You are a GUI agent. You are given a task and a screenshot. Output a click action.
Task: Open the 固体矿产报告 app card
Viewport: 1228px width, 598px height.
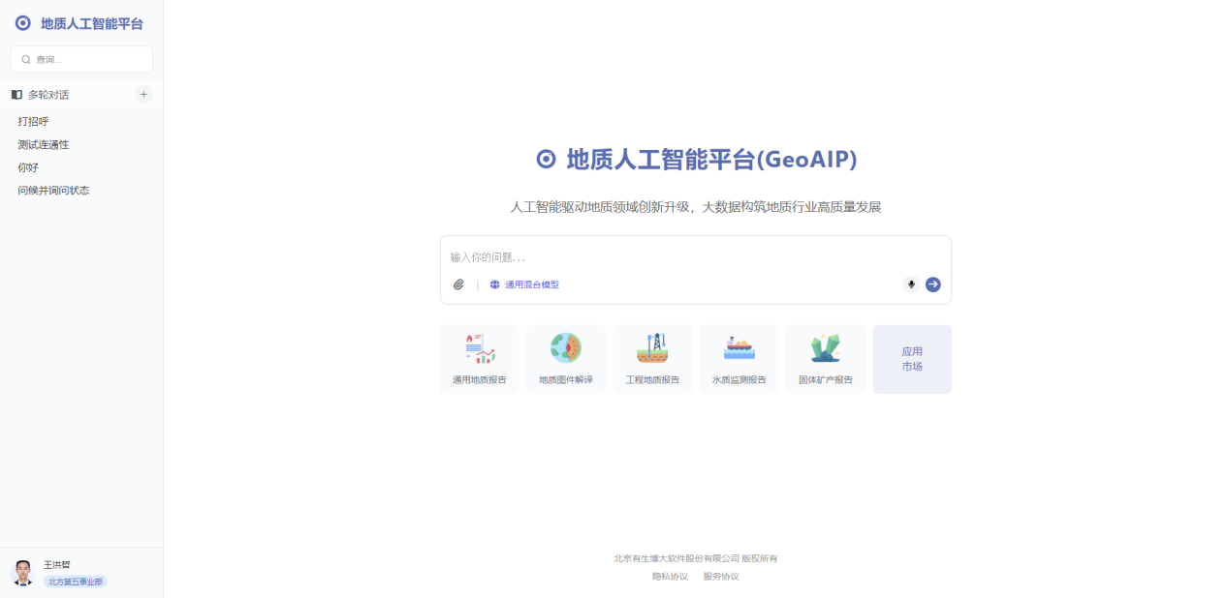(825, 359)
